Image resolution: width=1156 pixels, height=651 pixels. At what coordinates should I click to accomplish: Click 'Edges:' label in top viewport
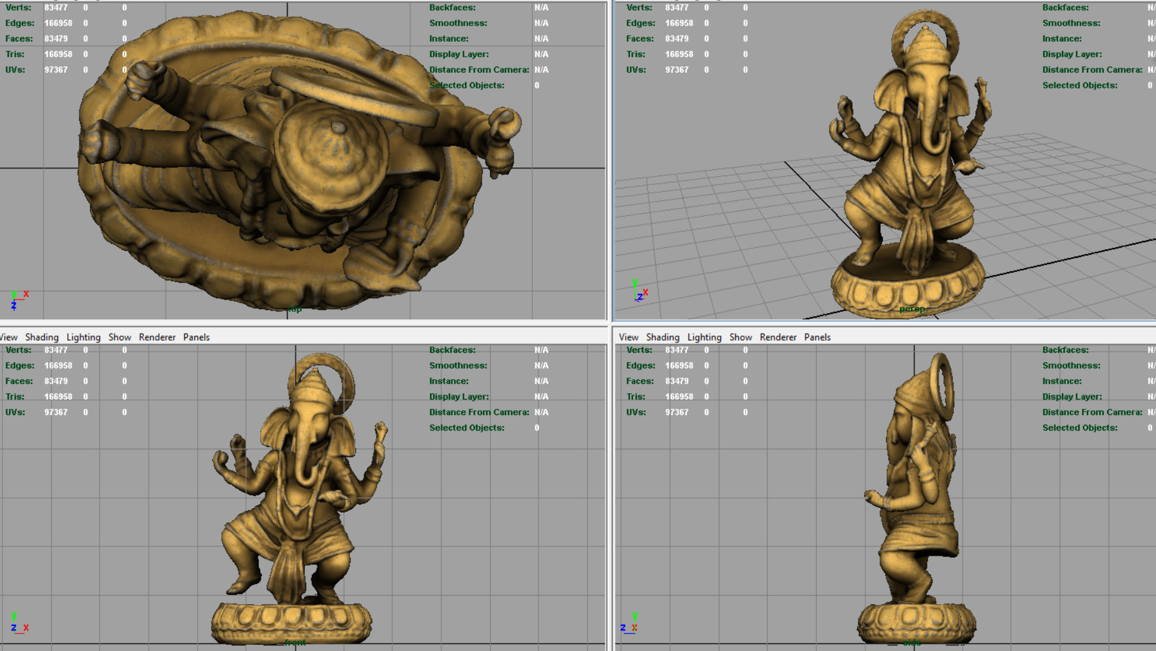tap(20, 23)
